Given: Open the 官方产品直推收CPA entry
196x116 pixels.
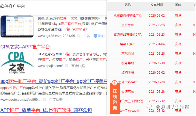Looking at the screenshot, I should coord(128,35).
